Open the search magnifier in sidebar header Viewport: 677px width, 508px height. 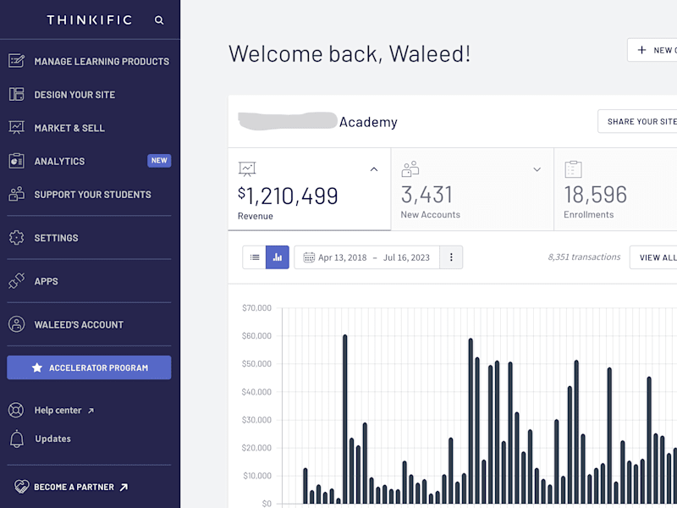pyautogui.click(x=159, y=20)
